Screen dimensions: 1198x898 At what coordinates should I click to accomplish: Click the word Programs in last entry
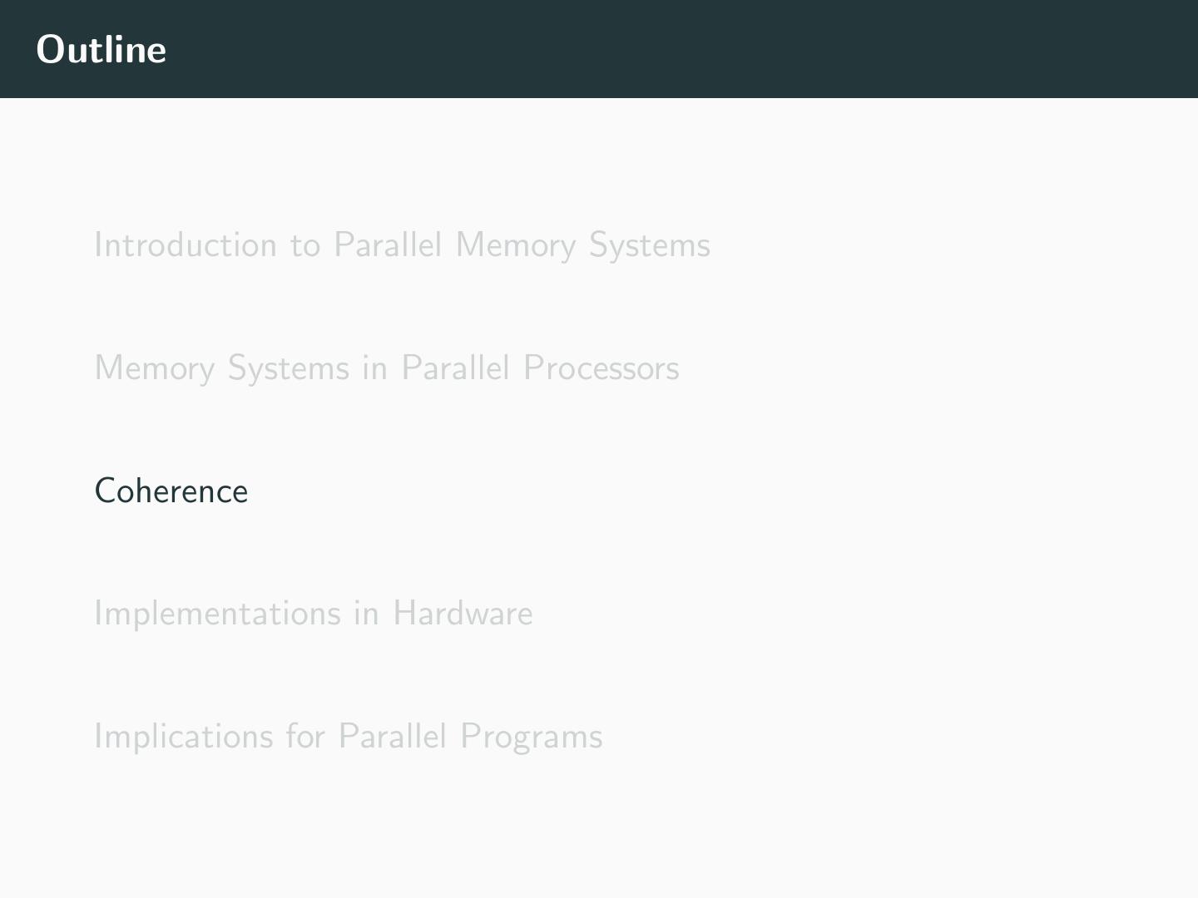(x=531, y=737)
